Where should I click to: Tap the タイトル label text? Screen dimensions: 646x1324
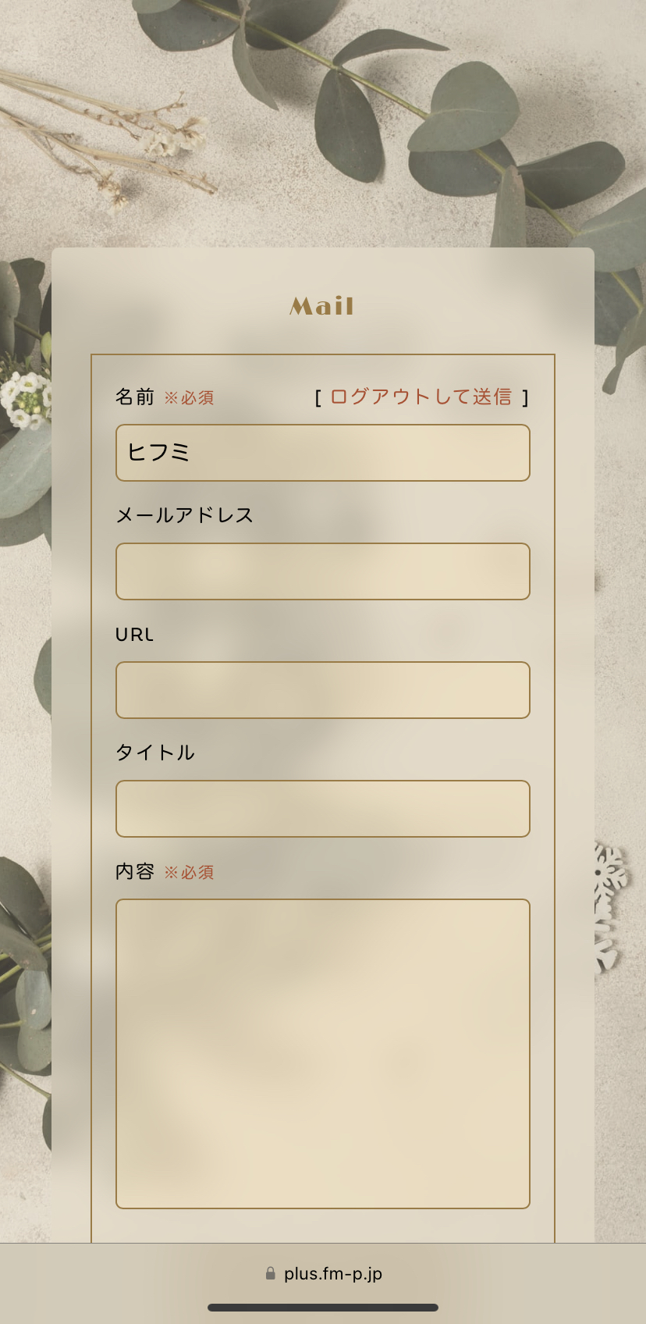155,753
